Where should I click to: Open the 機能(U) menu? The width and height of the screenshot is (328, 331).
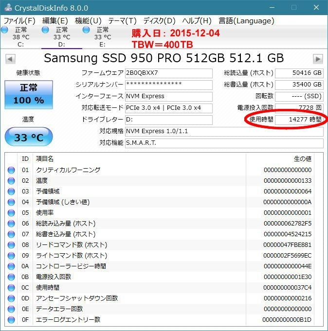tap(88, 21)
